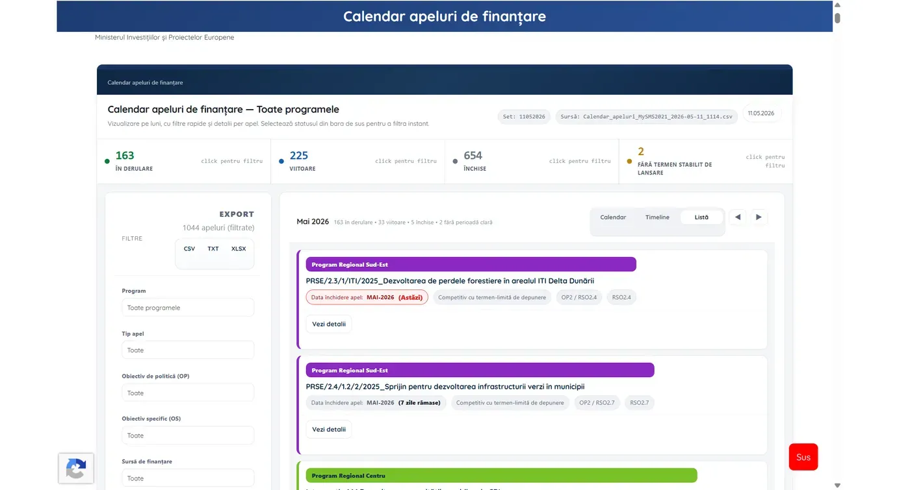This screenshot has height=490, width=910.
Task: Go to the next month arrow
Action: [759, 217]
